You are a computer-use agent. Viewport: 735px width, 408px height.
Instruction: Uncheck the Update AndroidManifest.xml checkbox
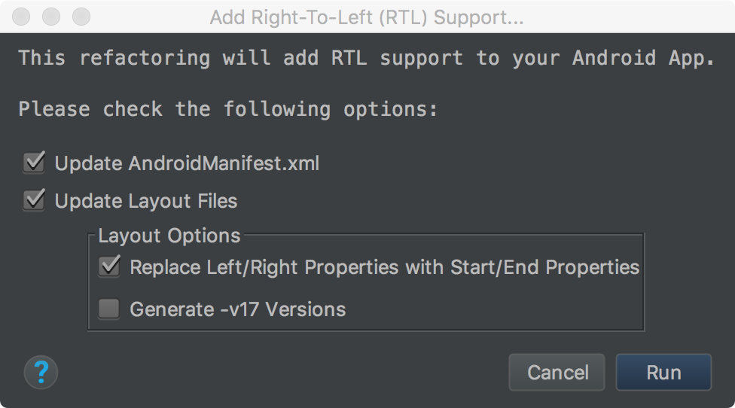pos(34,163)
